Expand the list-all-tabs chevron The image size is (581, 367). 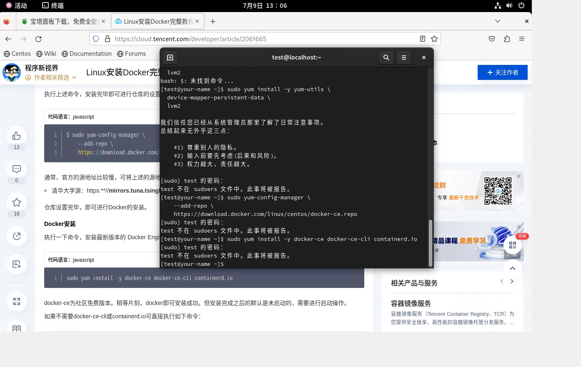click(498, 21)
